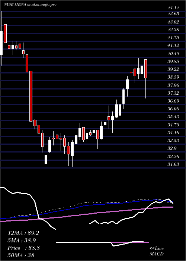Click the 35.43 price axis label
Viewport: 186px width, 261px height.
(173, 116)
